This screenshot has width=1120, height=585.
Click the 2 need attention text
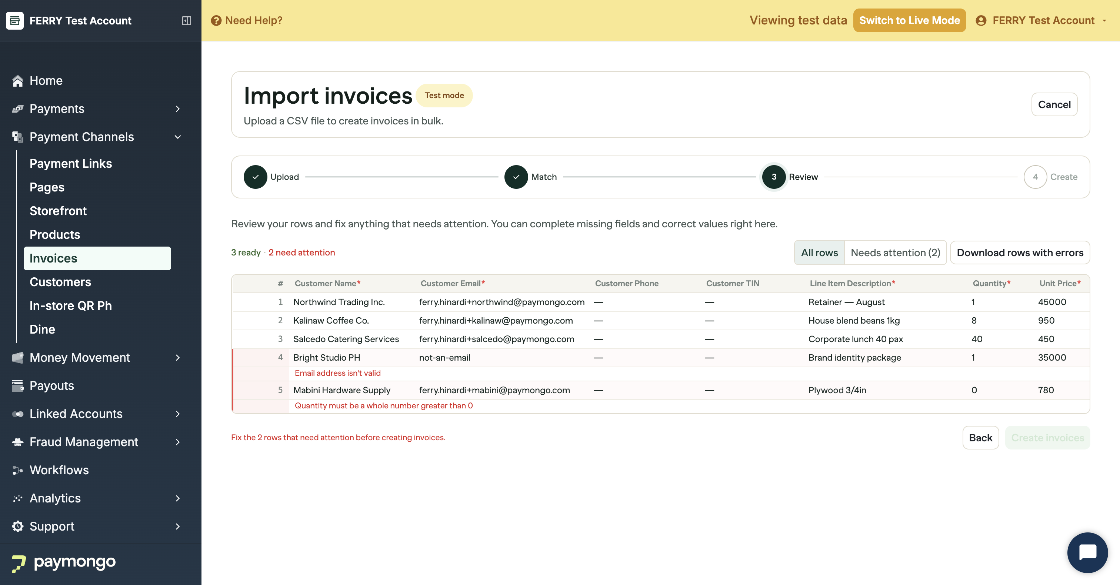click(x=301, y=253)
